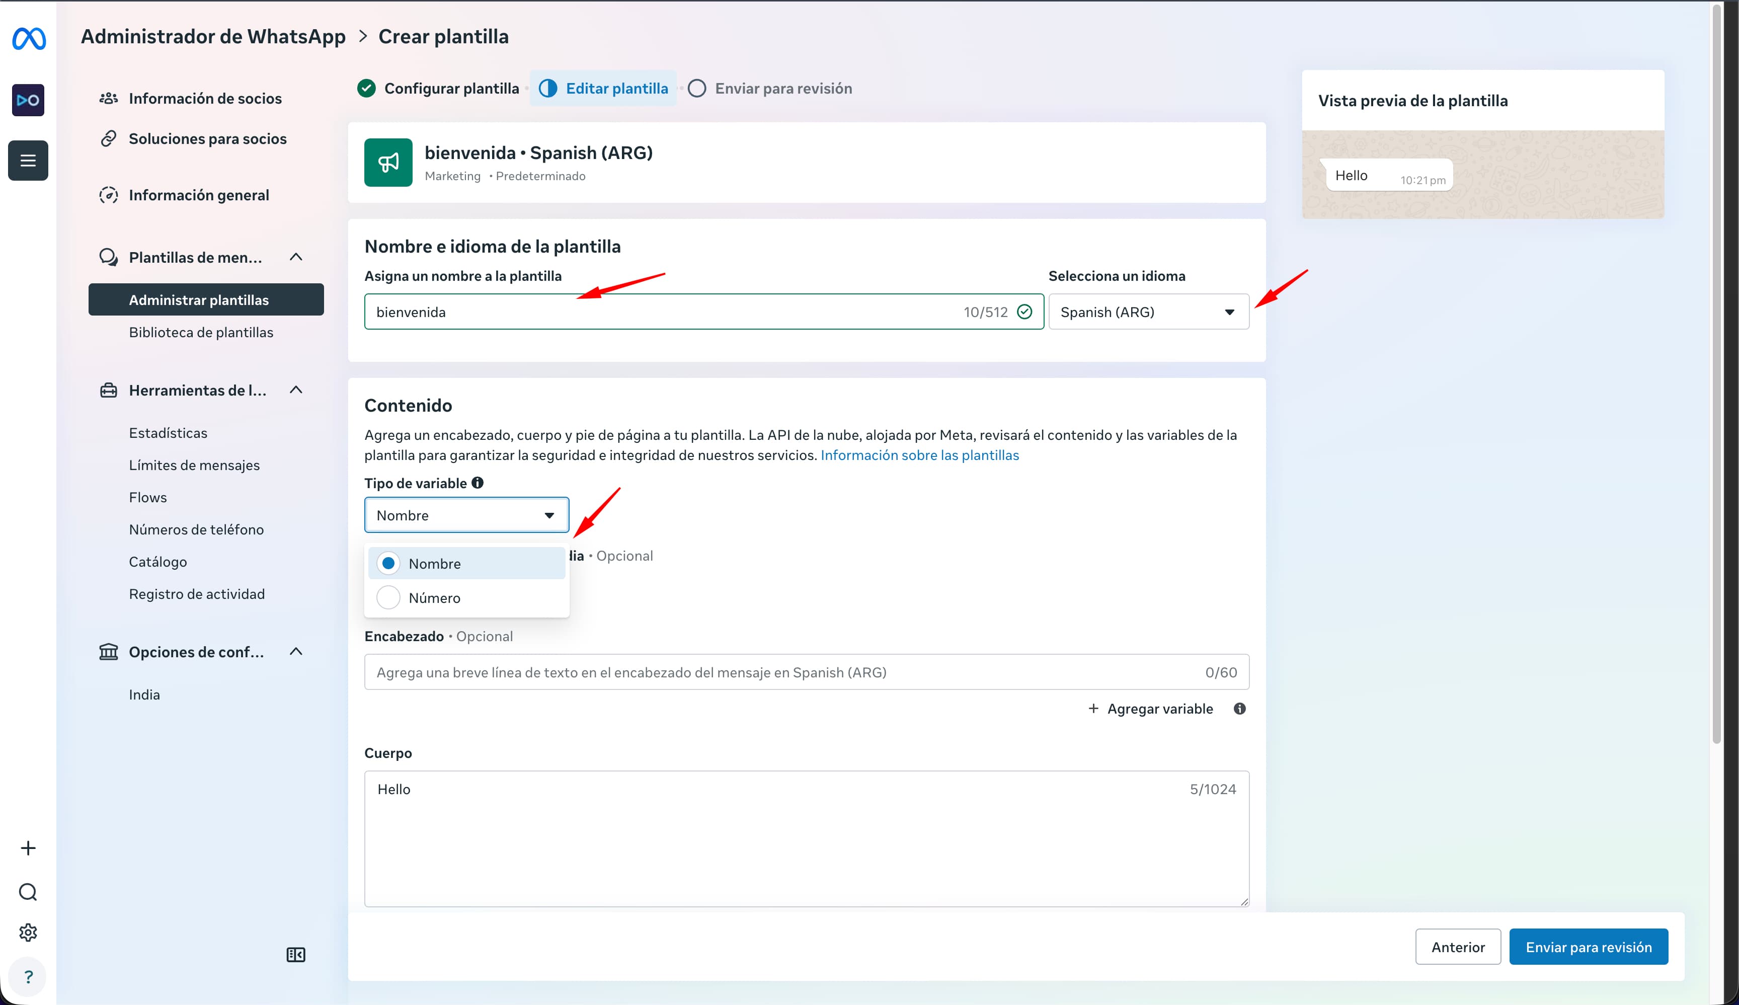Open Registro de actividad

pyautogui.click(x=197, y=594)
